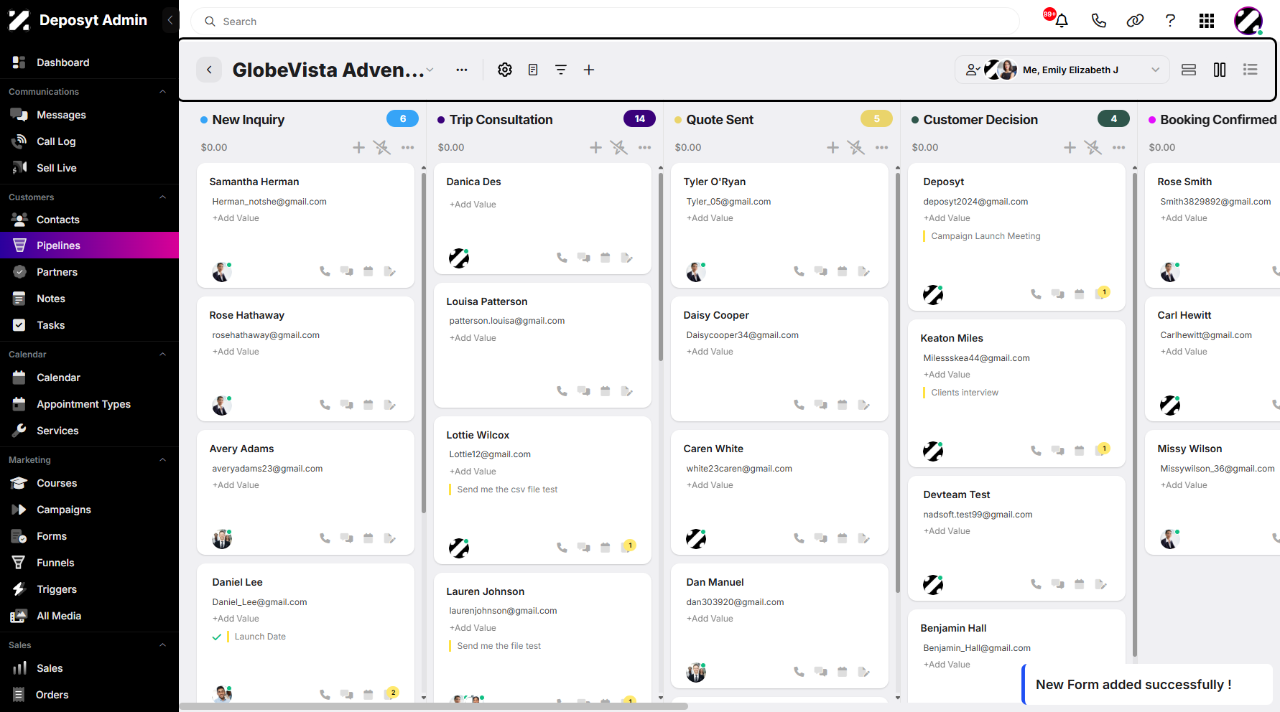Collapse the Marketing section
Screen dimensions: 1280x712
[x=163, y=459]
